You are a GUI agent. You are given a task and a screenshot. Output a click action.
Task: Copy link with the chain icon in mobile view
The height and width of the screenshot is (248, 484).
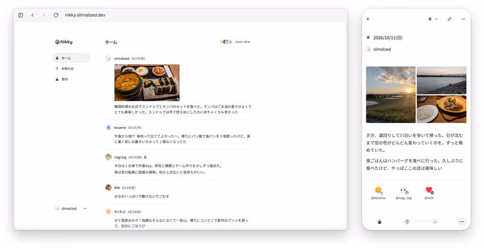point(450,19)
